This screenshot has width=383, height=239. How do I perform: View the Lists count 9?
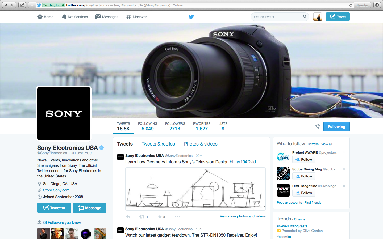click(x=223, y=127)
